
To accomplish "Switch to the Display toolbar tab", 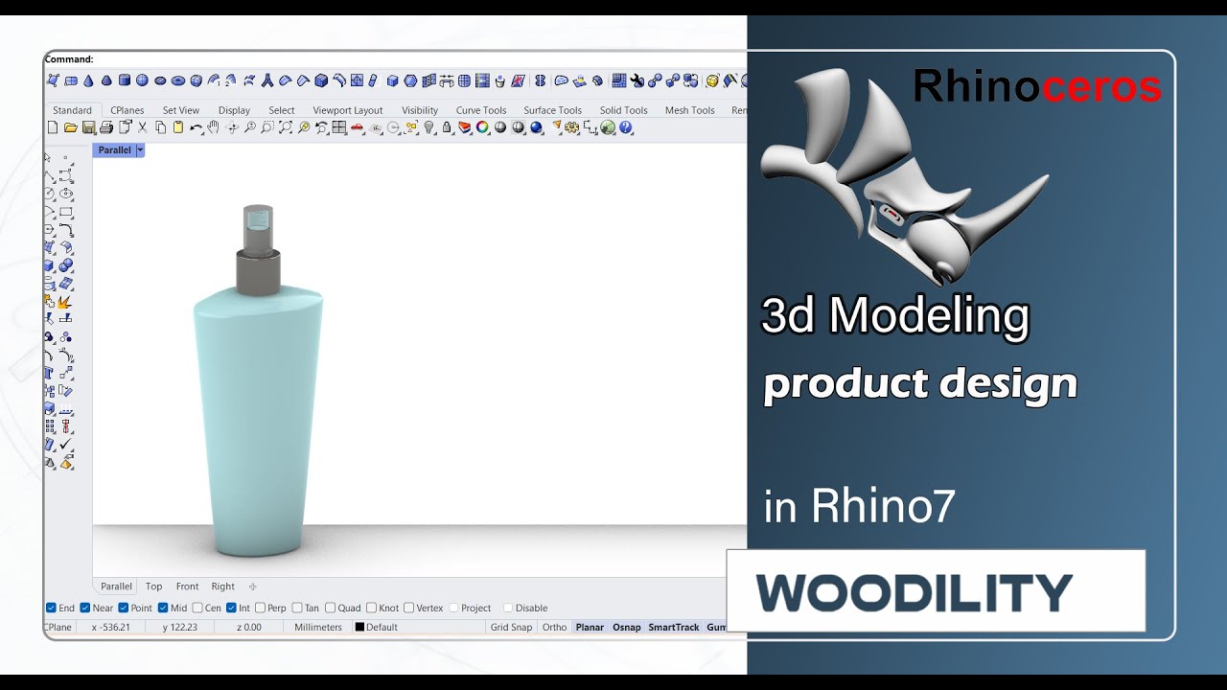I will pos(234,110).
